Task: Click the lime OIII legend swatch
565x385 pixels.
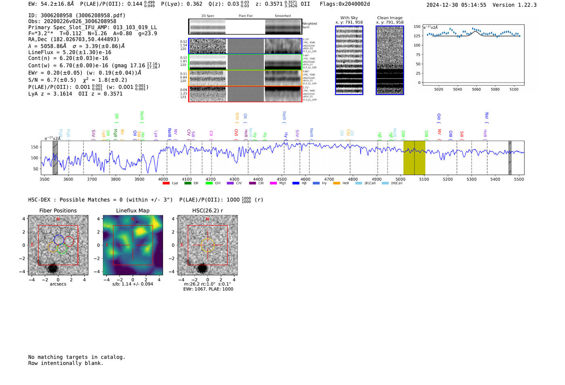Action: [209, 183]
